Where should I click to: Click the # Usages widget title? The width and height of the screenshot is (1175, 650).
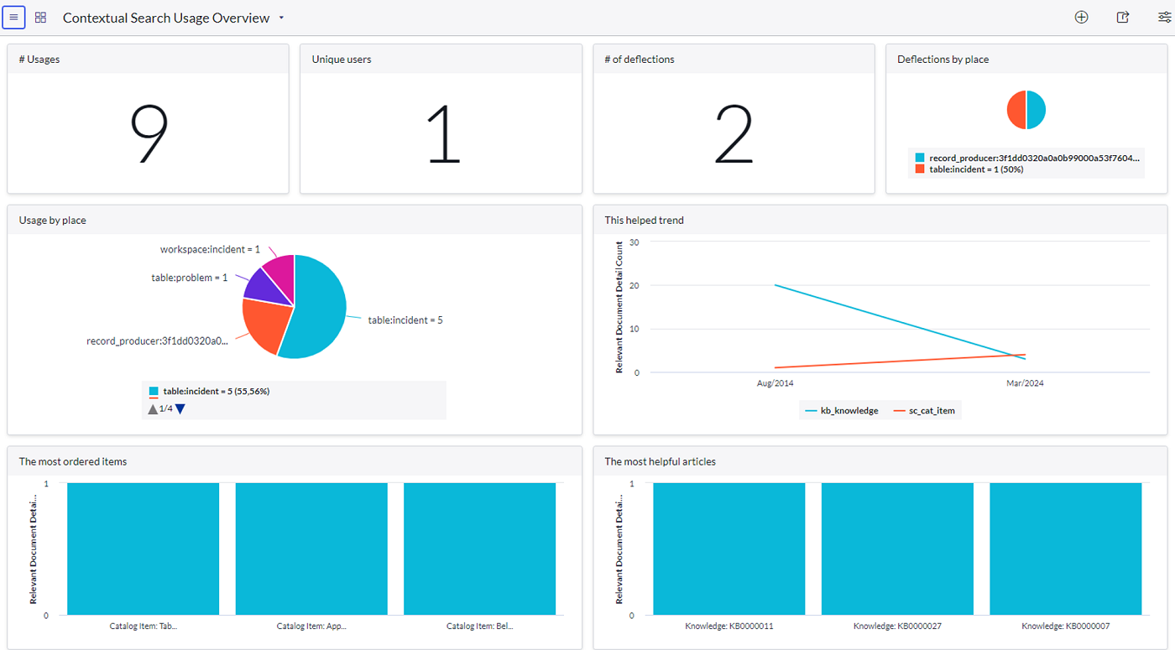(x=39, y=60)
